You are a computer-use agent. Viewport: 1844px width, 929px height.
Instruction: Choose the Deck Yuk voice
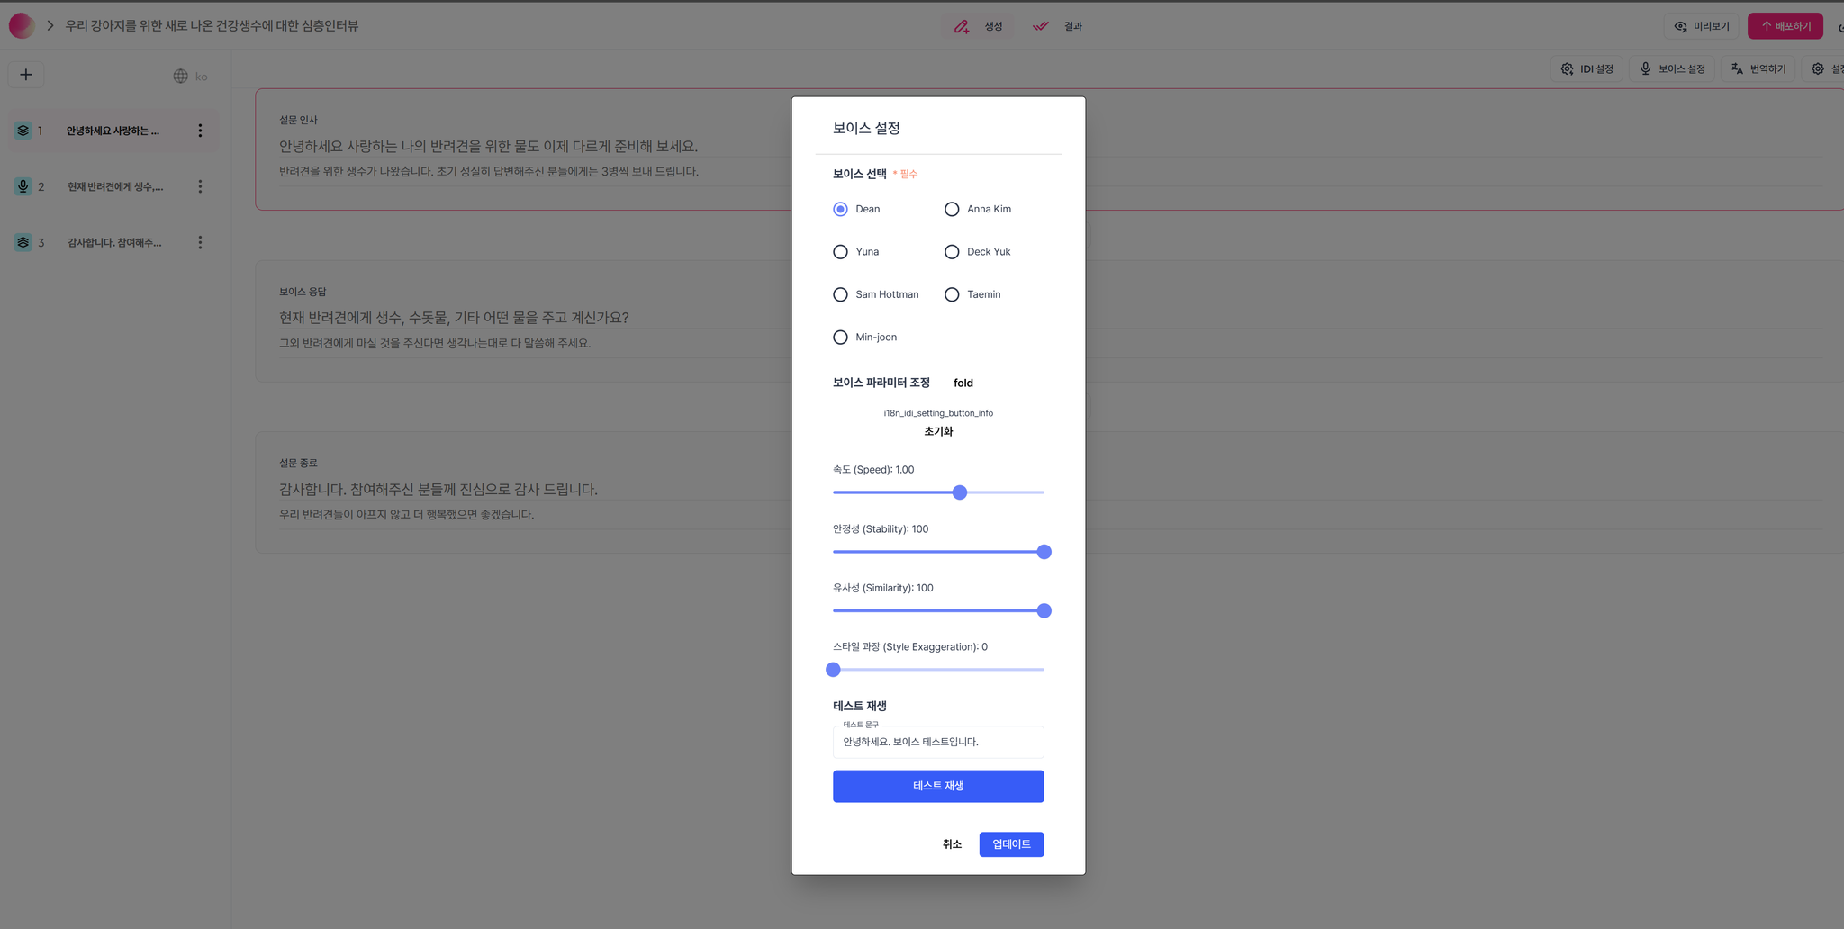[952, 252]
